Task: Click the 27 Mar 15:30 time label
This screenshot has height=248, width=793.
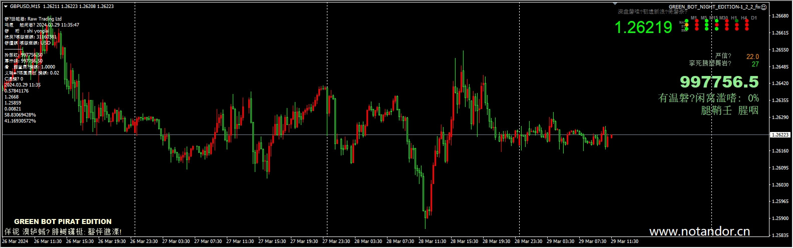Action: coord(272,241)
